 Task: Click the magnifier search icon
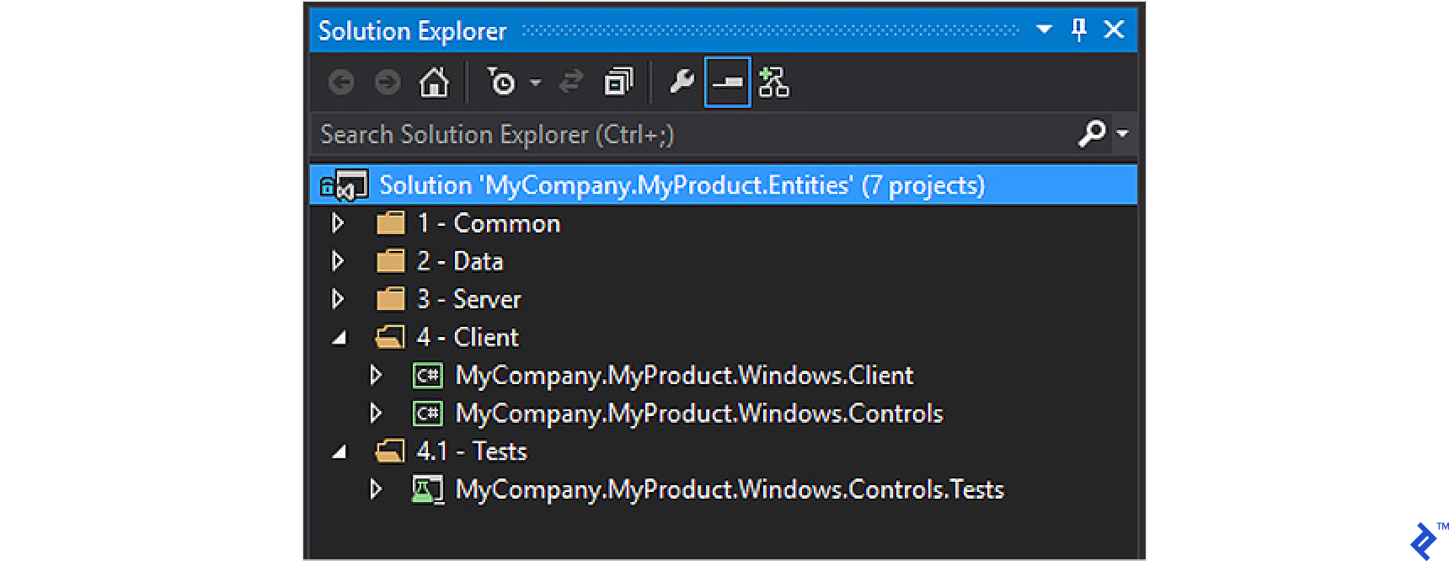[1092, 133]
